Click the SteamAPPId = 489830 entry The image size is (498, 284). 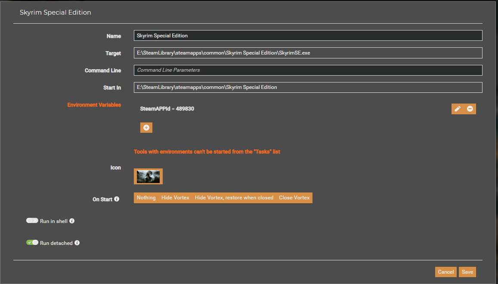click(x=167, y=109)
